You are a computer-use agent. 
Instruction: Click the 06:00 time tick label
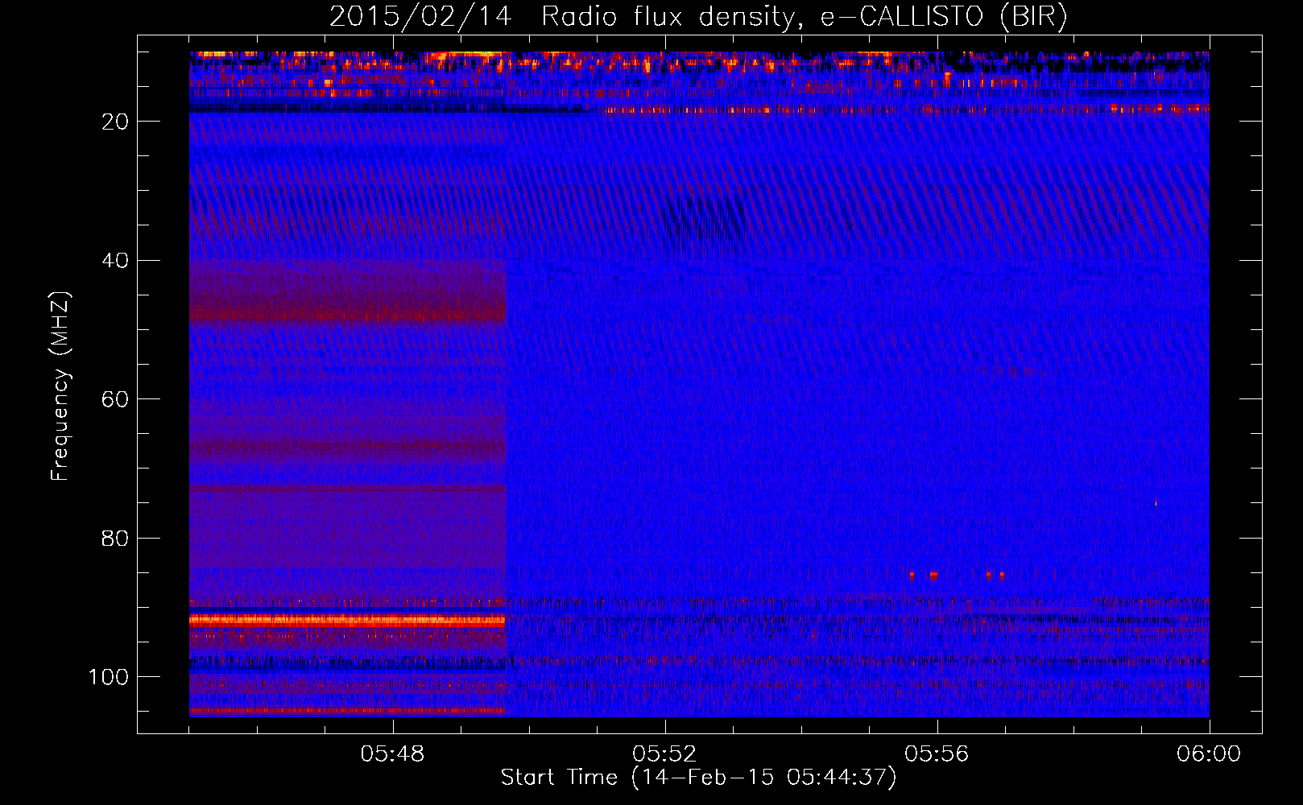[1209, 754]
